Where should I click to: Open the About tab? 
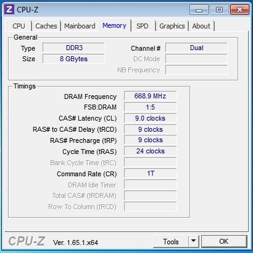[201, 26]
